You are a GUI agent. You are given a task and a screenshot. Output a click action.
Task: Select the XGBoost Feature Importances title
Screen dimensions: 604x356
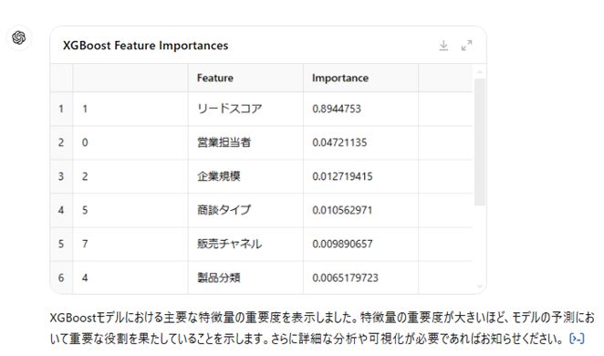(x=146, y=46)
